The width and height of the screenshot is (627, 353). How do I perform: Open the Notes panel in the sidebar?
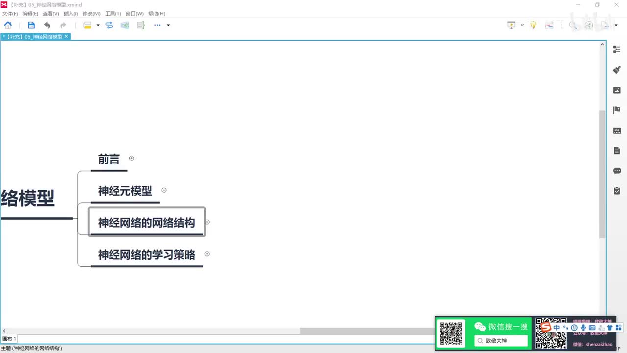(617, 151)
